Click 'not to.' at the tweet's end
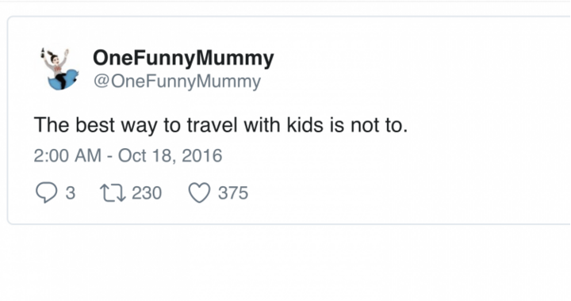The image size is (571, 301). click(379, 125)
